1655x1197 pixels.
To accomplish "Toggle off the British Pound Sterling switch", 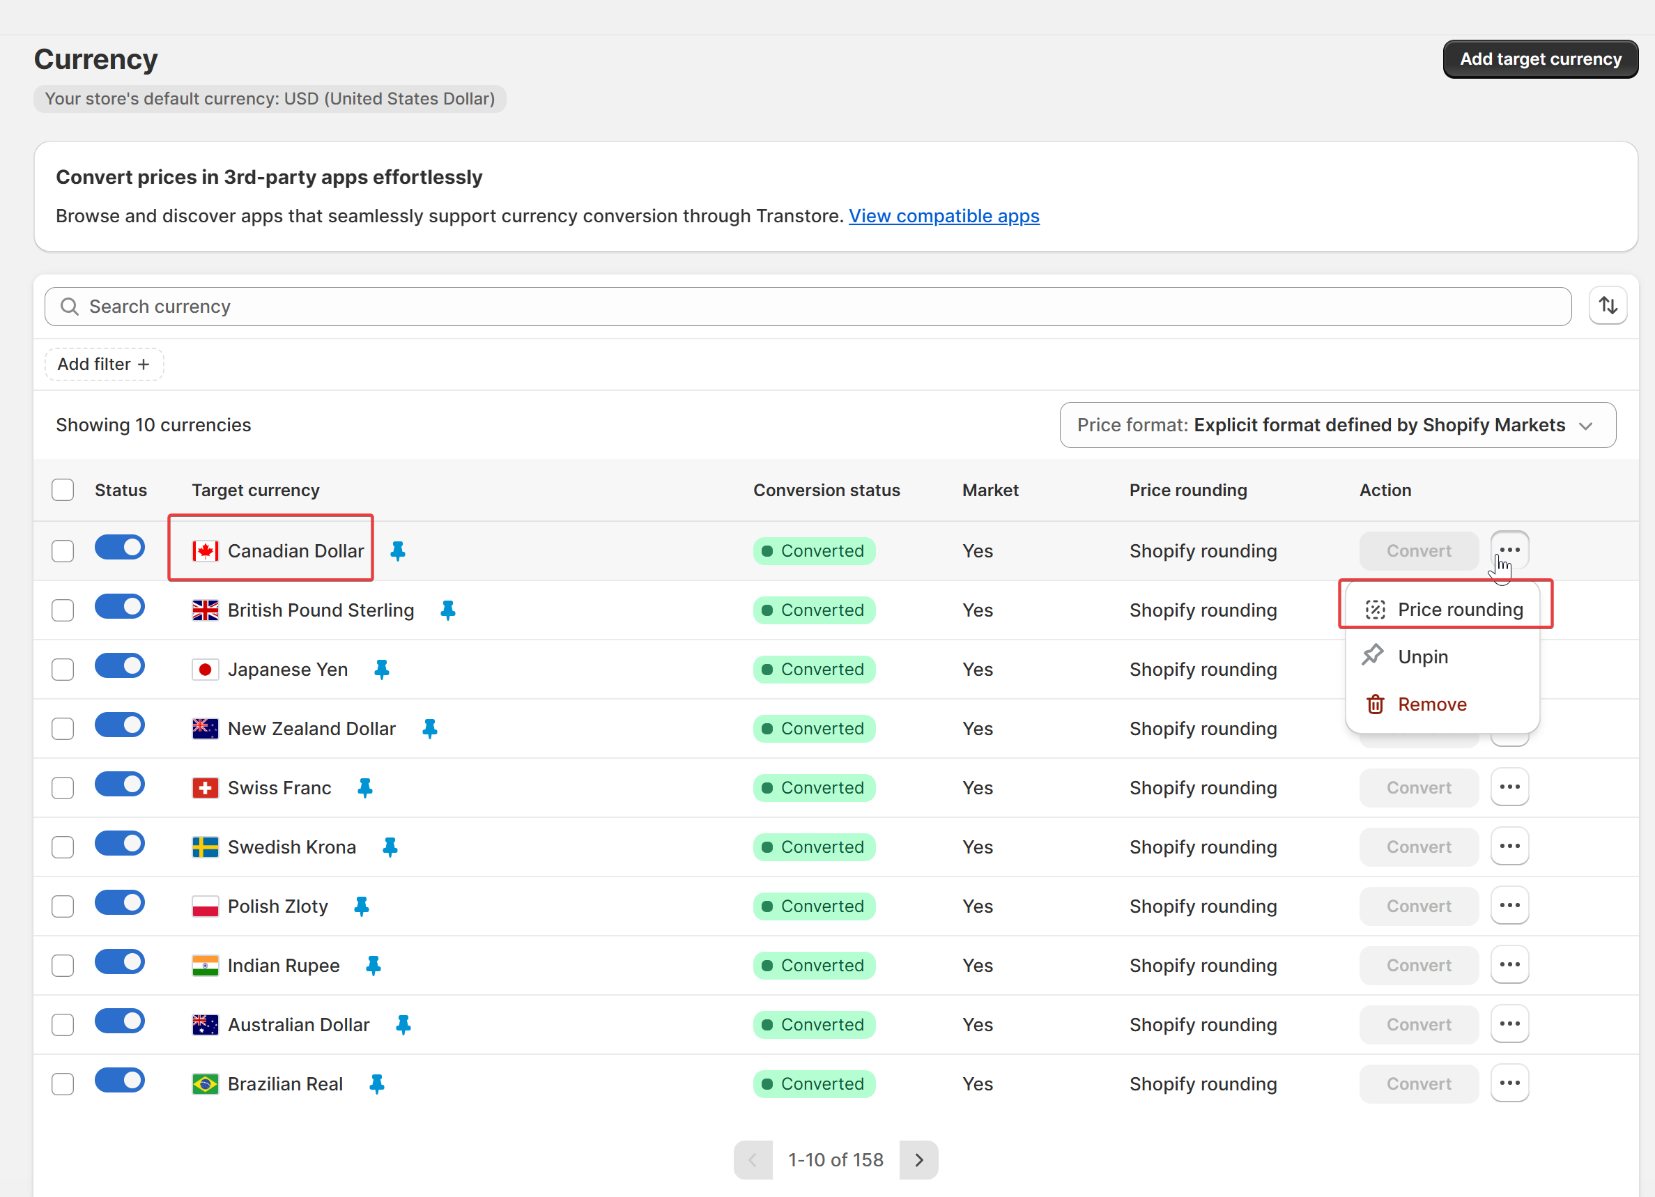I will pyautogui.click(x=120, y=607).
